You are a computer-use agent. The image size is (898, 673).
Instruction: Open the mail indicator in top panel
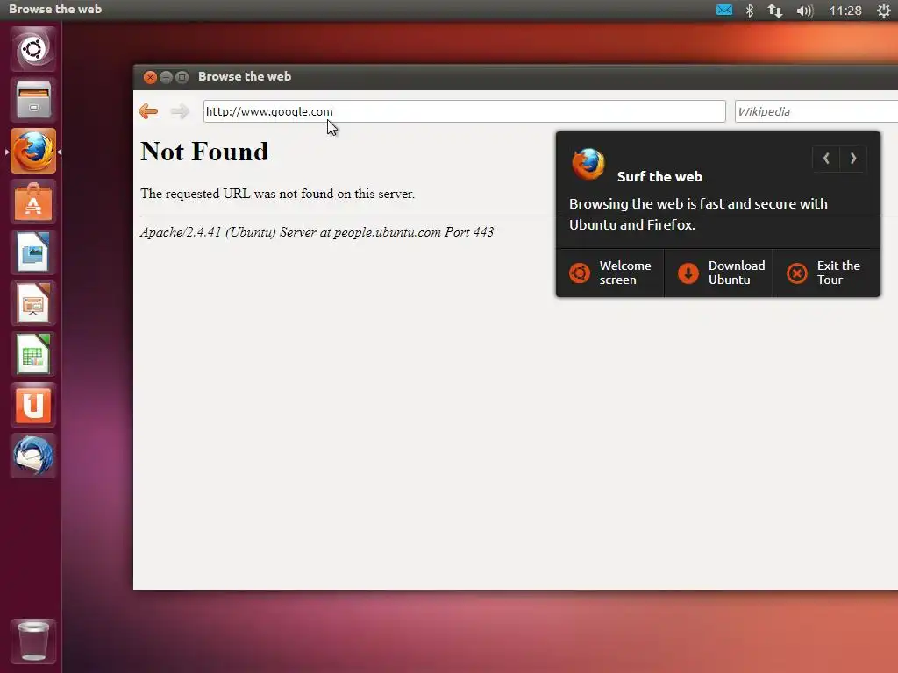pos(723,10)
